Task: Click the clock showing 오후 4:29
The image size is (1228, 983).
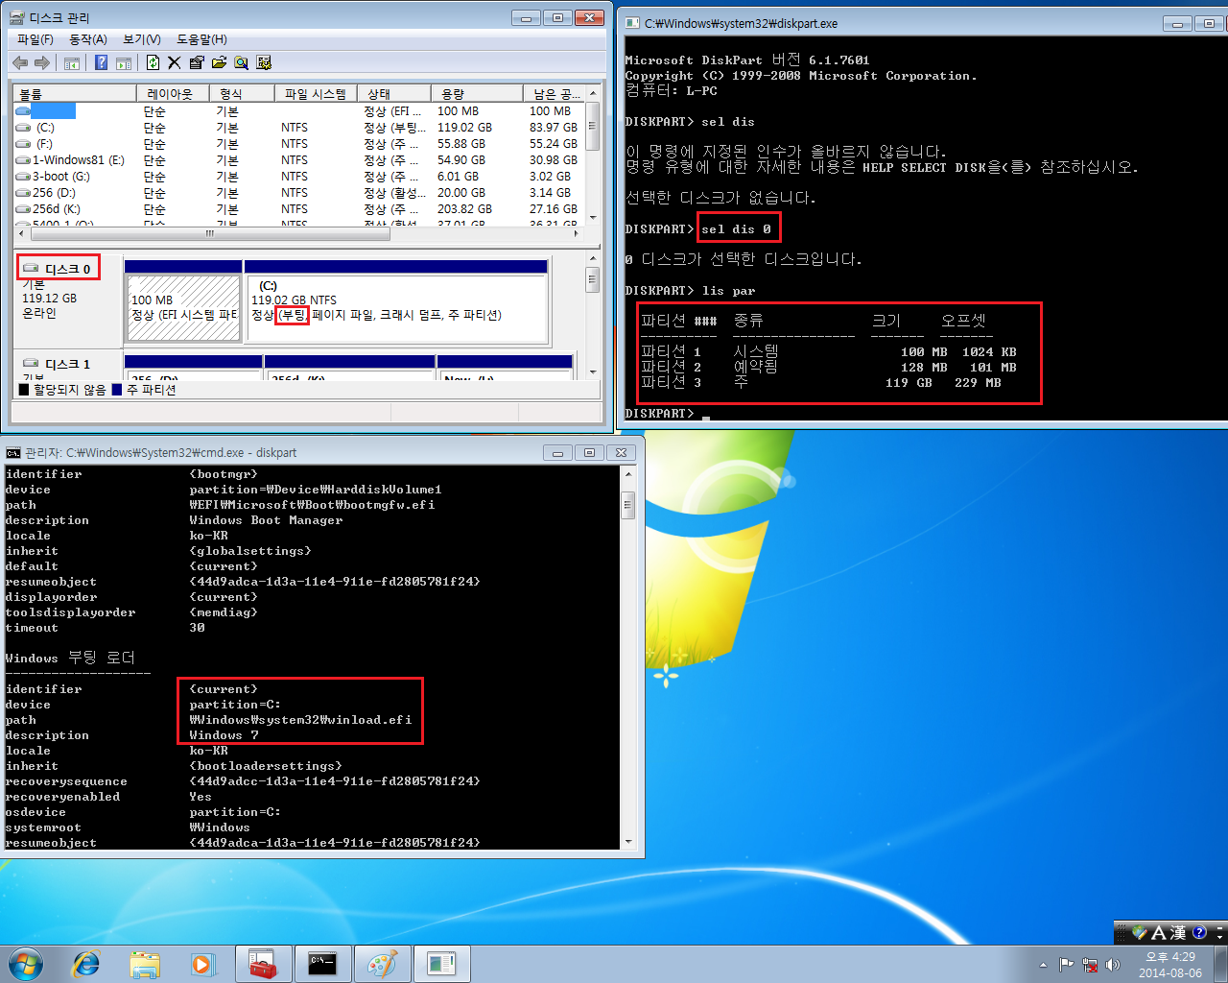Action: (1170, 965)
